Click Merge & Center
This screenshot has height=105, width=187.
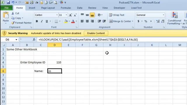tap(120, 21)
